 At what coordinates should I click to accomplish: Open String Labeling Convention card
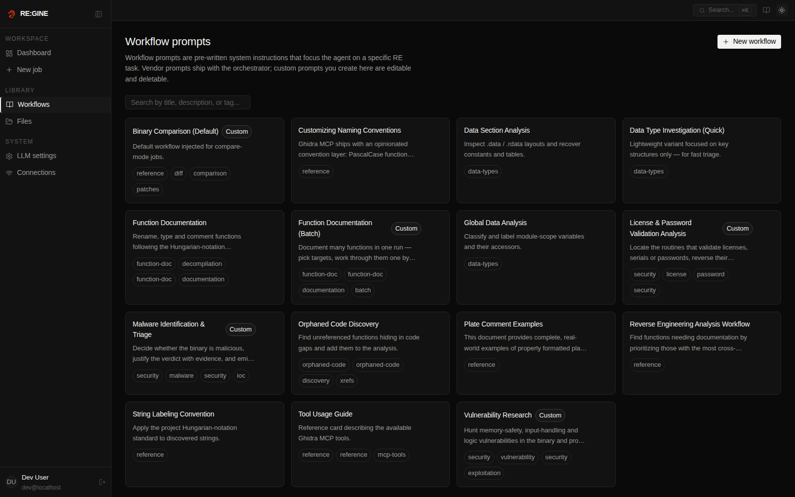tap(204, 444)
